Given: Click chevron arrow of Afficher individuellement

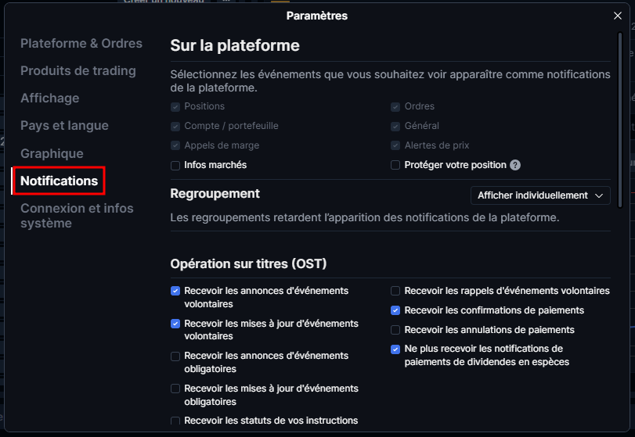Looking at the screenshot, I should (598, 195).
